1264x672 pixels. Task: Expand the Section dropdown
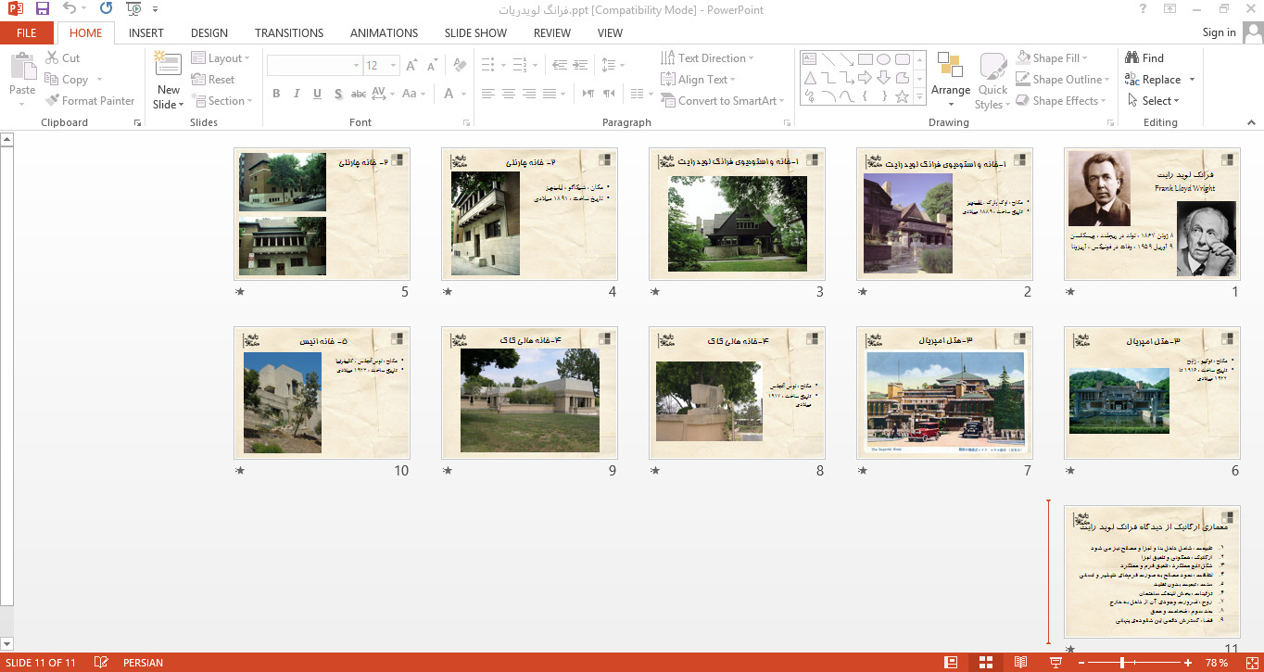point(222,101)
